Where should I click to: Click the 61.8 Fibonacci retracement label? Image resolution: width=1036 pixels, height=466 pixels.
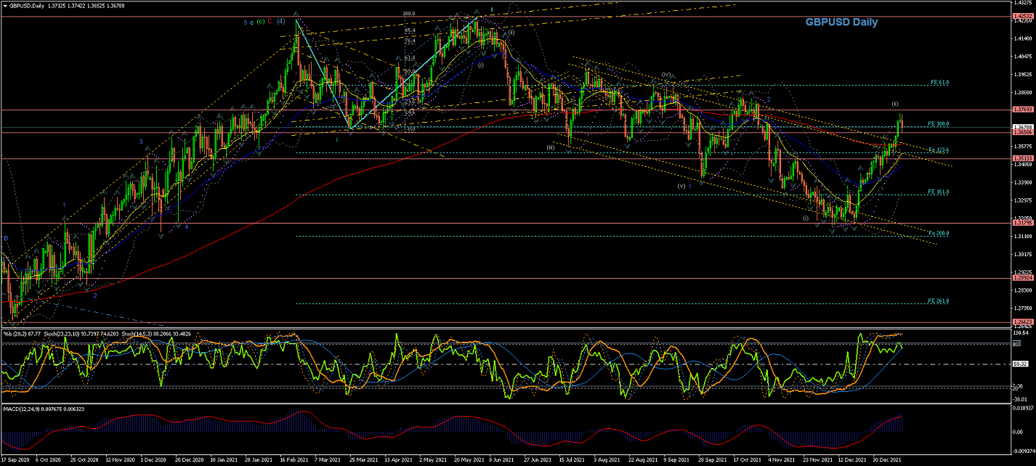(x=409, y=57)
